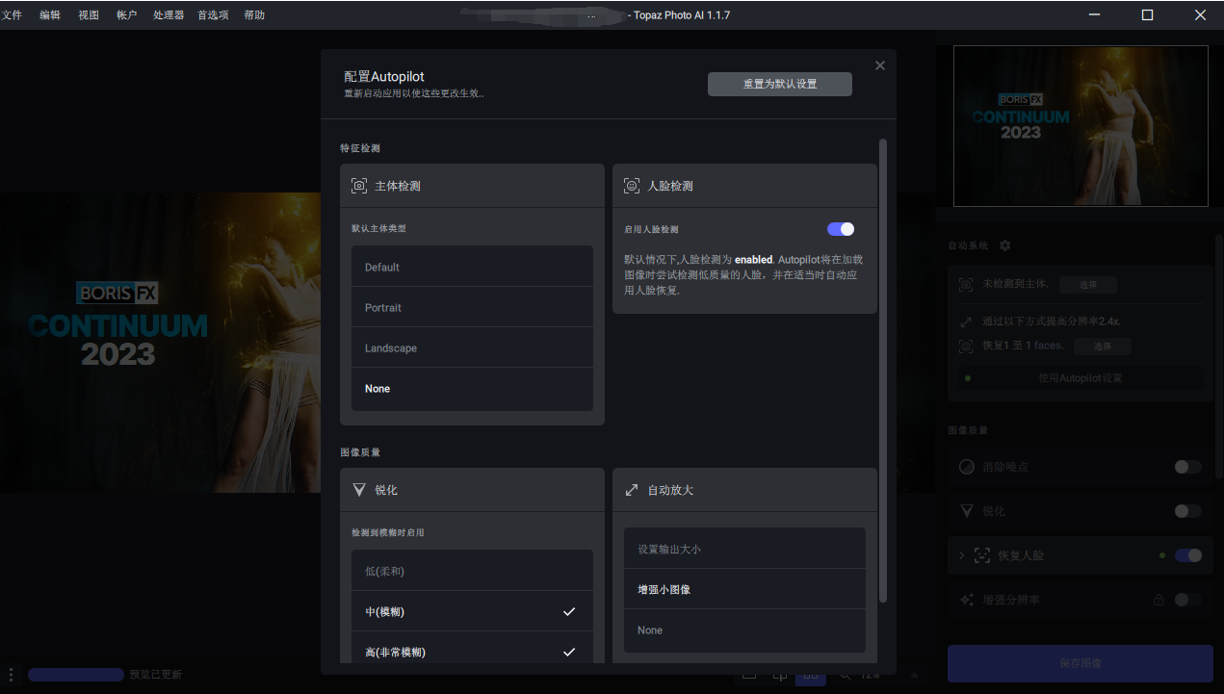Toggle 启用人脸检测 switch off

[x=841, y=229]
